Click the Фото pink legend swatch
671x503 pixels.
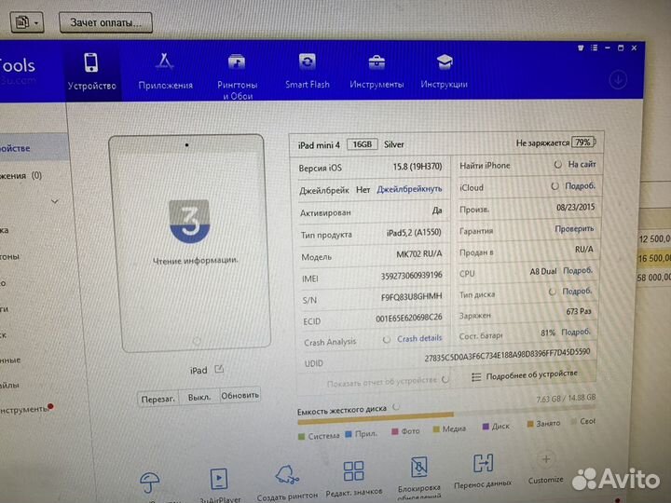pyautogui.click(x=395, y=431)
